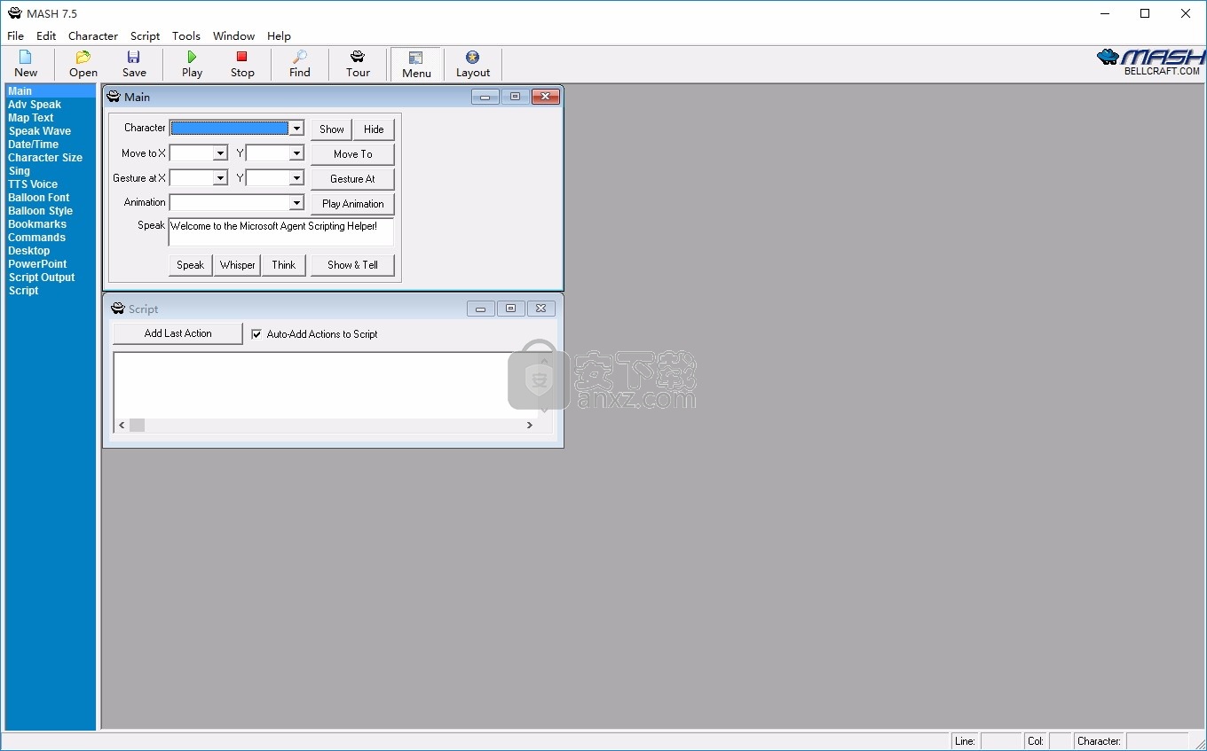Screen dimensions: 1207x751
Task: Open the Script menu
Action: click(x=145, y=36)
